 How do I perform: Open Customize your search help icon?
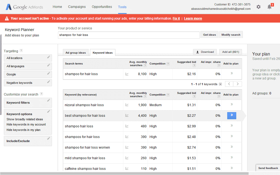tap(41, 94)
